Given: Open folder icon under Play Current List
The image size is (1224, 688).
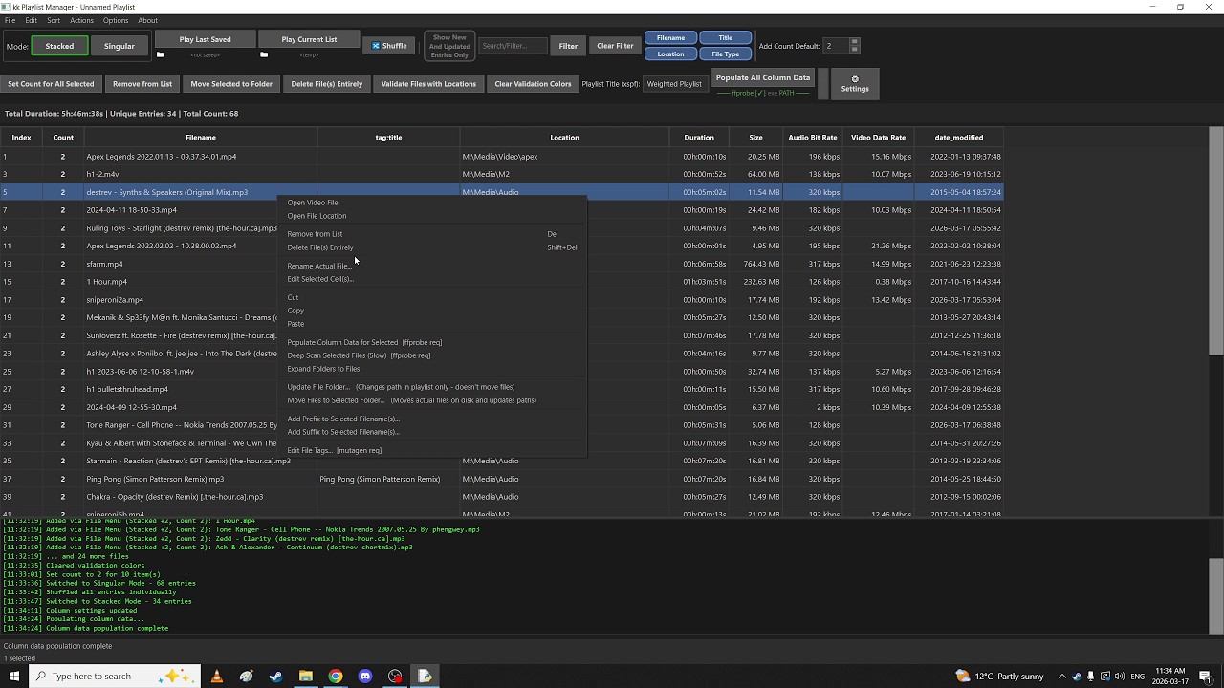Looking at the screenshot, I should point(265,54).
